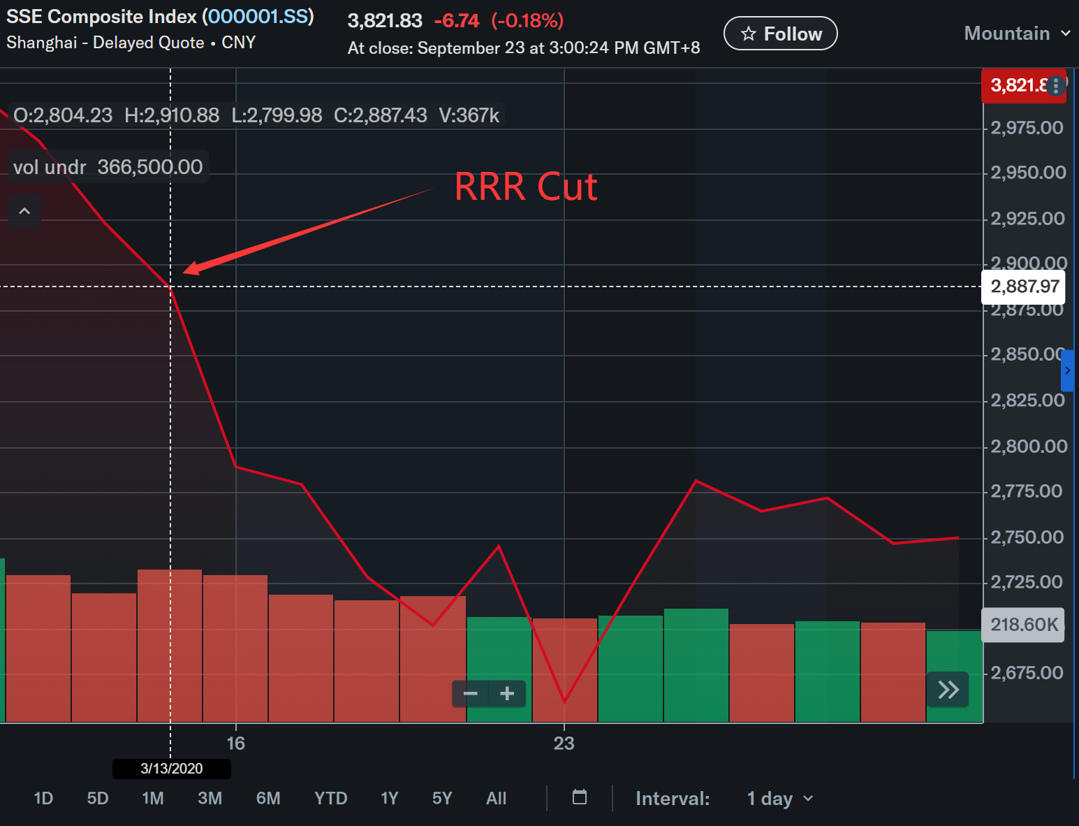Select the 1D time range

(43, 798)
